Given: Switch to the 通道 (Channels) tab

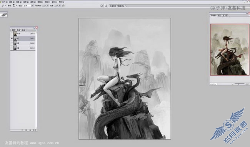Looking at the screenshot, I should [x=18, y=30].
